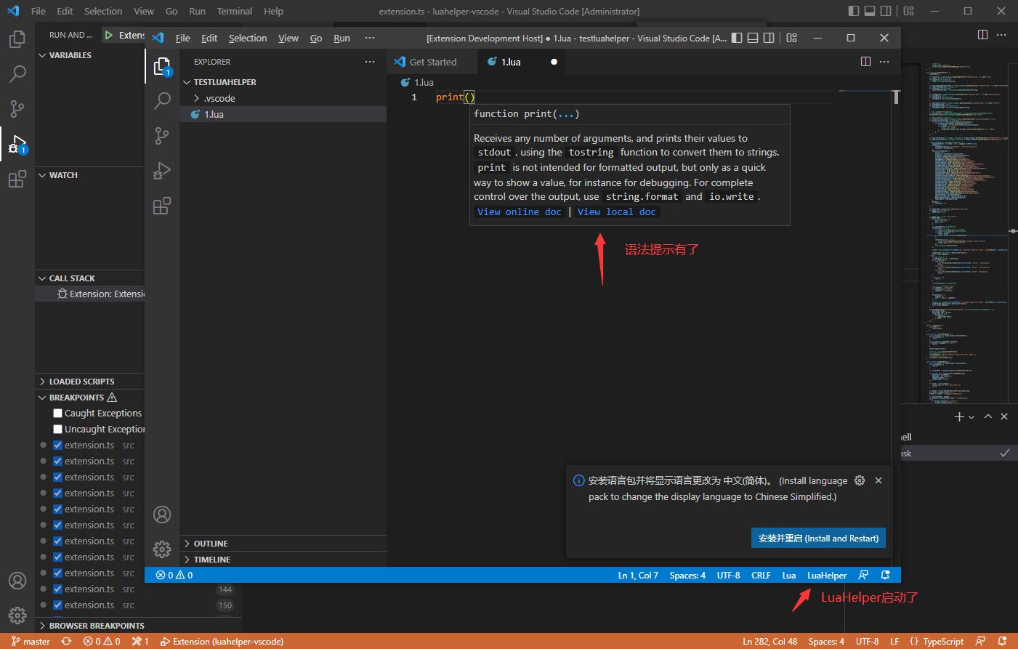
Task: Click Install and Restart button
Action: [x=818, y=539]
